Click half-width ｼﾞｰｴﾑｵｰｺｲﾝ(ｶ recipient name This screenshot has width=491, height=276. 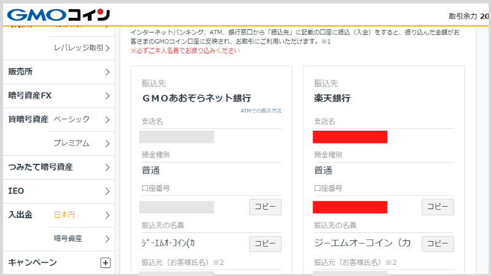[168, 243]
